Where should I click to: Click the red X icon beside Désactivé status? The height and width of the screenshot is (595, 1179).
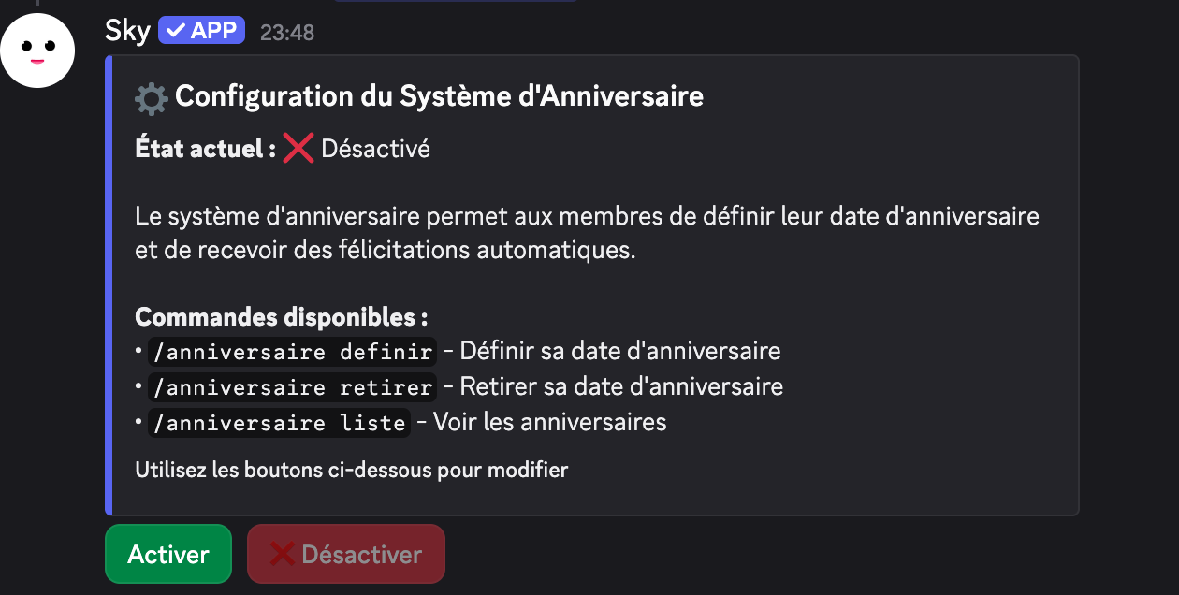[298, 149]
